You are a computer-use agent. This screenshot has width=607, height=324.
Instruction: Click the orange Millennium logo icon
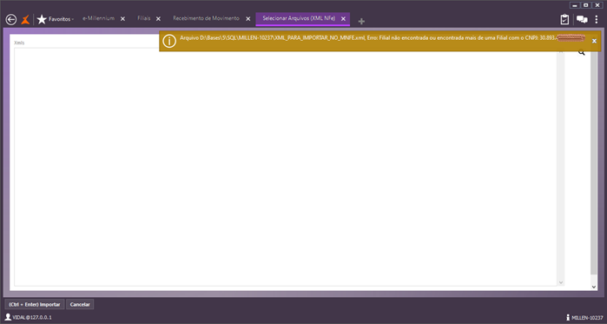coord(25,19)
